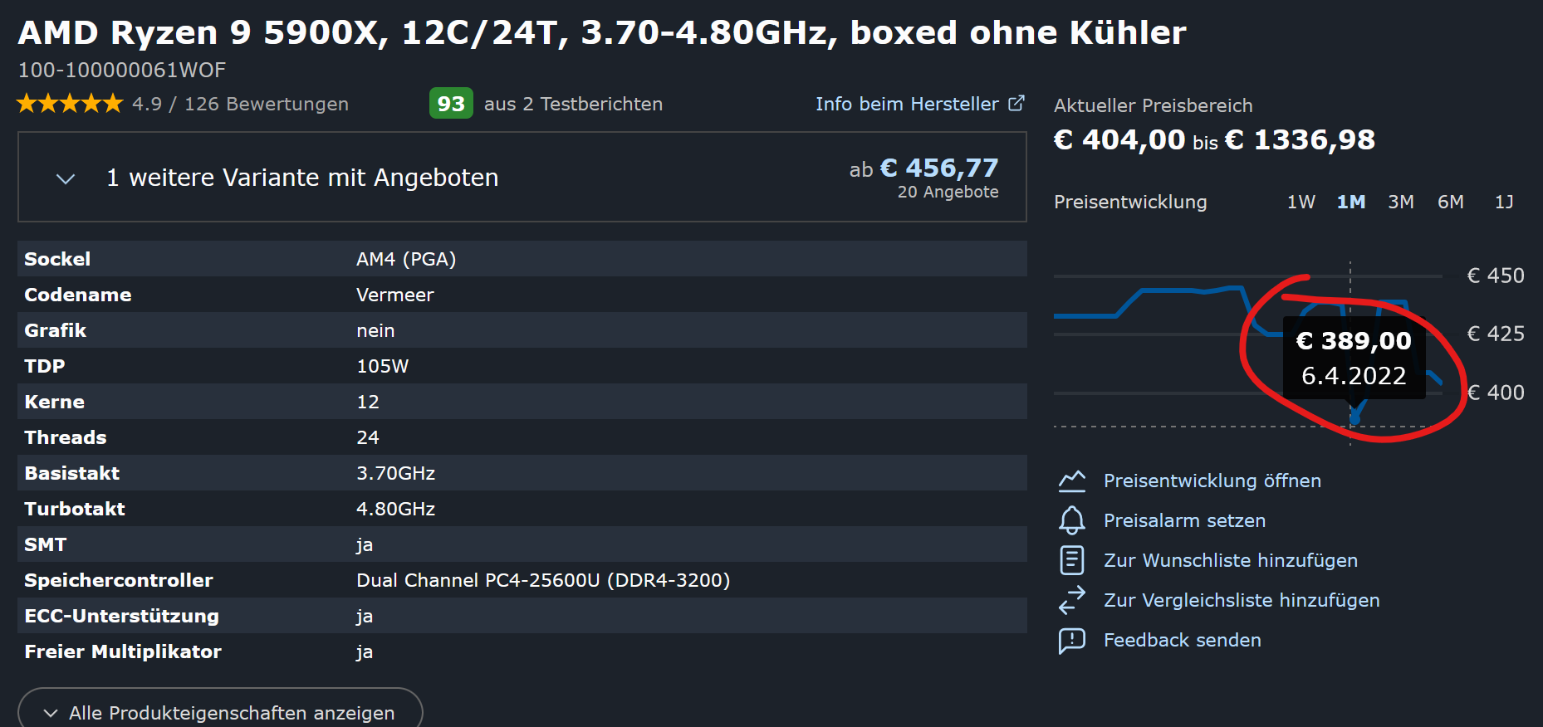
Task: Click the feedback speech bubble icon
Action: coord(1072,641)
